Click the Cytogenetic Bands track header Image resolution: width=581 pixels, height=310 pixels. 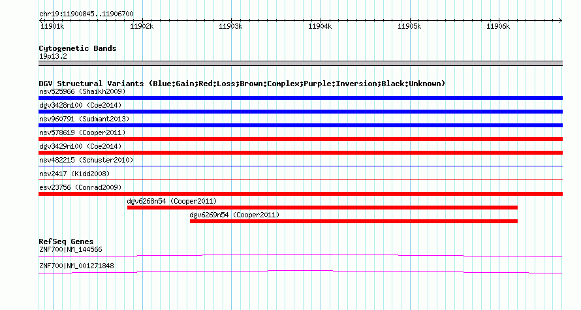[78, 48]
